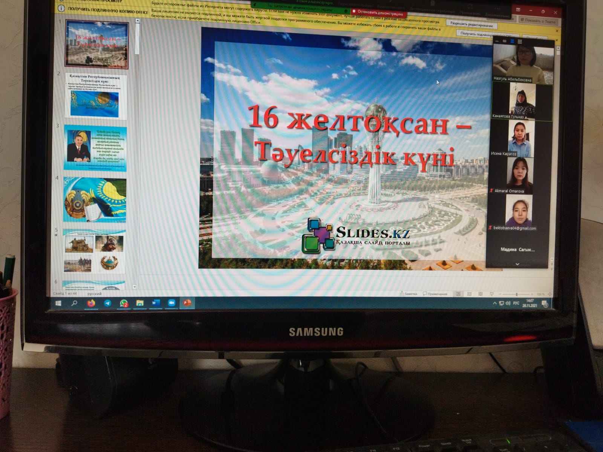The height and width of the screenshot is (452, 603).
Task: Select slide 4 thumbnail with the flag
Action: (x=95, y=200)
